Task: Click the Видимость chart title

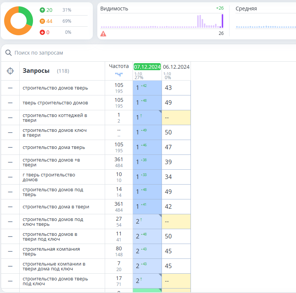Action: 114,9
